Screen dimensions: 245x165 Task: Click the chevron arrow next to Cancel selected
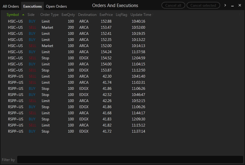coord(225,5)
